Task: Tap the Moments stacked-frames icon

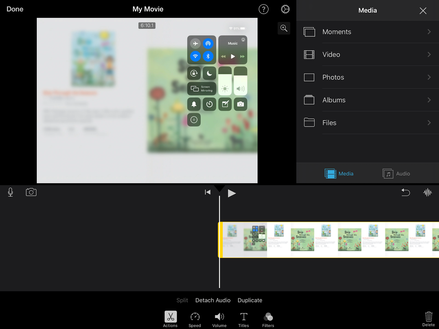Action: (x=309, y=32)
